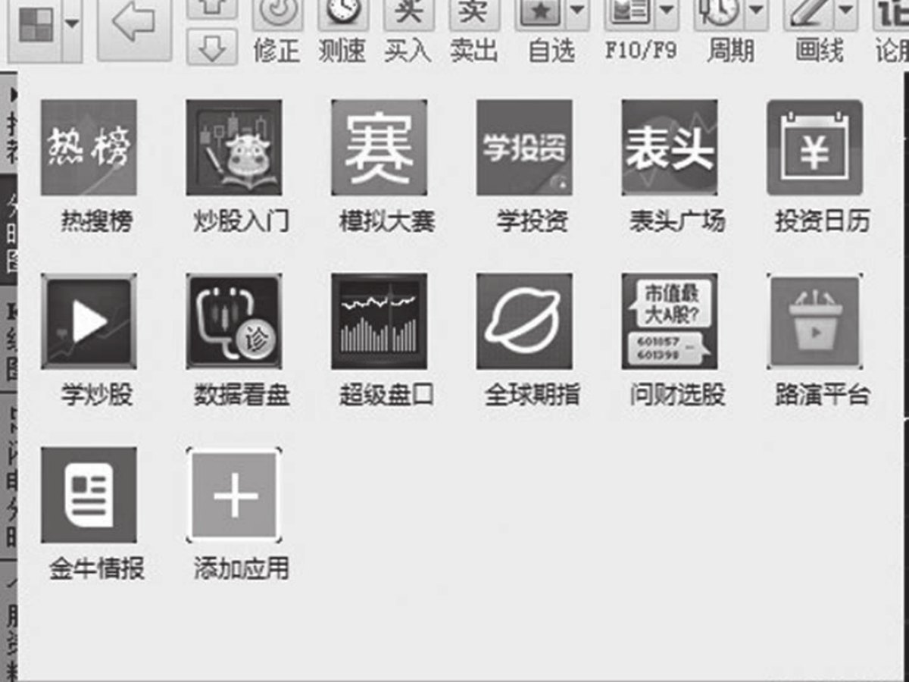The height and width of the screenshot is (682, 909).
Task: Click the 金牛情报 label text
Action: click(x=96, y=568)
